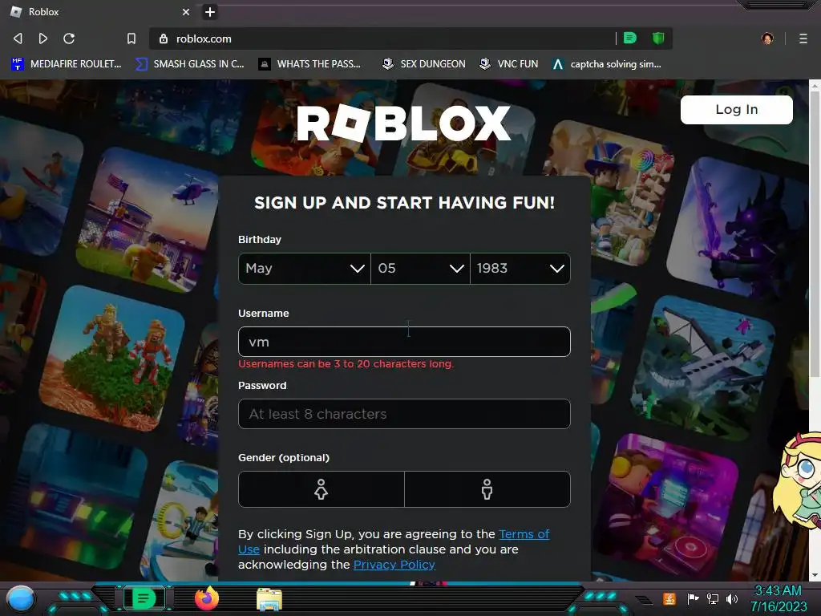Open the MEDIAFIRE ROULET... bookmark

[67, 64]
